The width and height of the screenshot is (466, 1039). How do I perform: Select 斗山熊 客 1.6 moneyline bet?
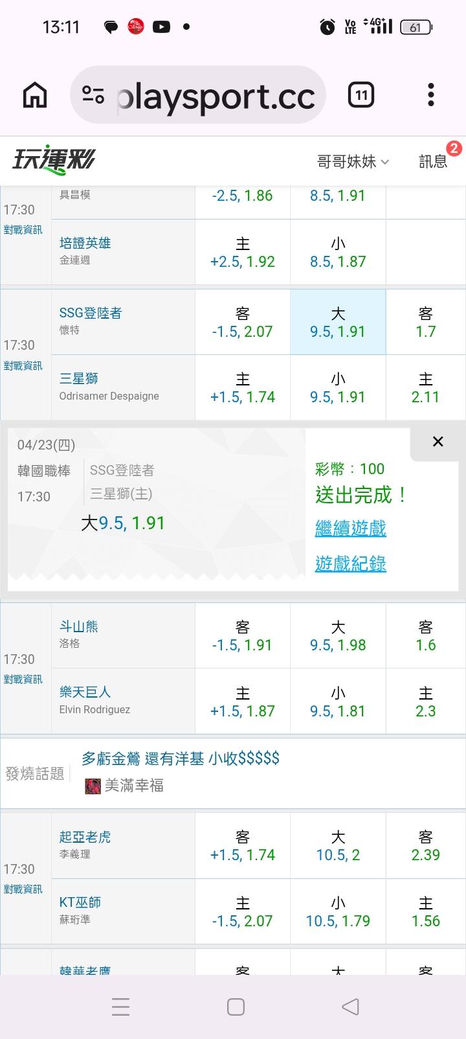[425, 636]
